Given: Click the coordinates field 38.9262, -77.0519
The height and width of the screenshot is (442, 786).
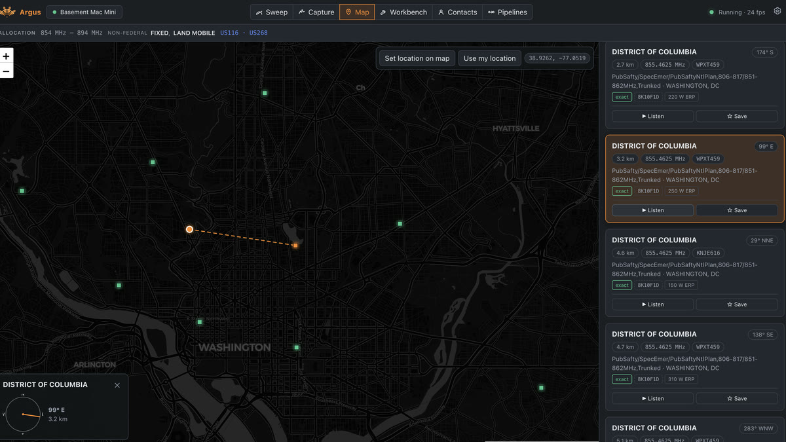Looking at the screenshot, I should [557, 58].
